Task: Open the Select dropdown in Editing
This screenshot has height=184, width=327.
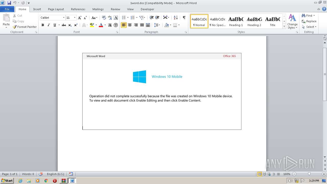Action: (x=309, y=27)
